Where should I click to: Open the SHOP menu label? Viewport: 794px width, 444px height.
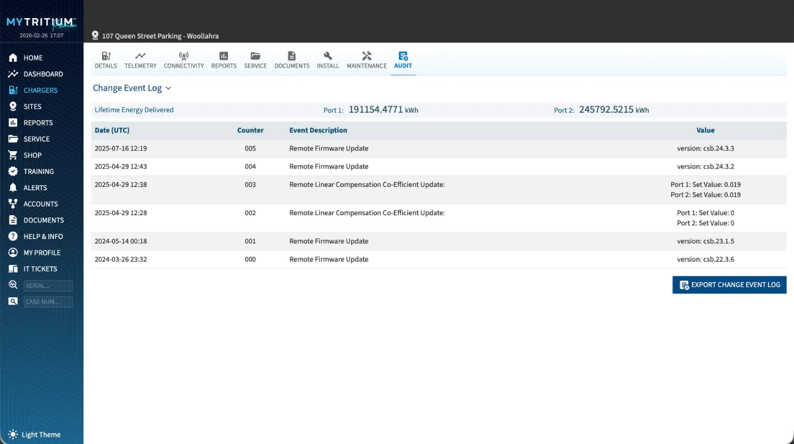[x=32, y=155]
